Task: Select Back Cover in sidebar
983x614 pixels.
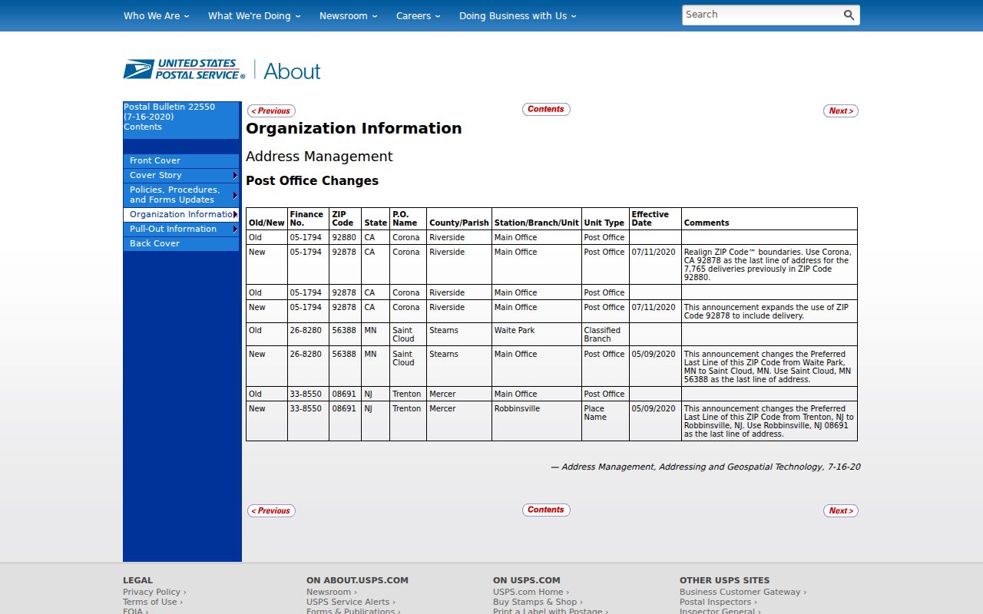Action: pos(181,243)
